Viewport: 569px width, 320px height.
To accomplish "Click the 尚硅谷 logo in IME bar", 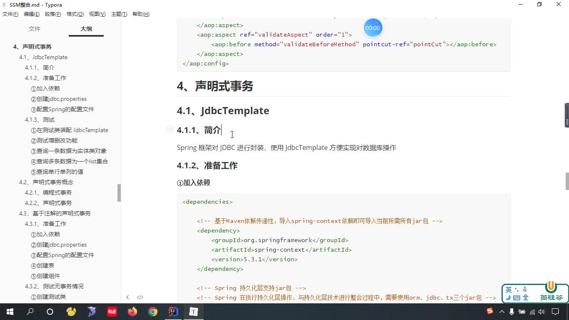I will point(552,292).
